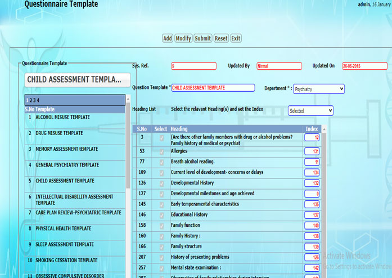Screen dimensions: 392x278
Task: Expand the Heading List 'Selected' dropdown
Action: pos(310,111)
